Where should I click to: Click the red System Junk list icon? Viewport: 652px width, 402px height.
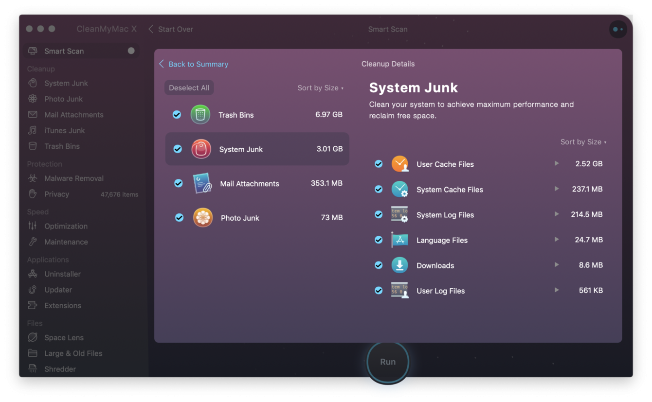tap(201, 149)
